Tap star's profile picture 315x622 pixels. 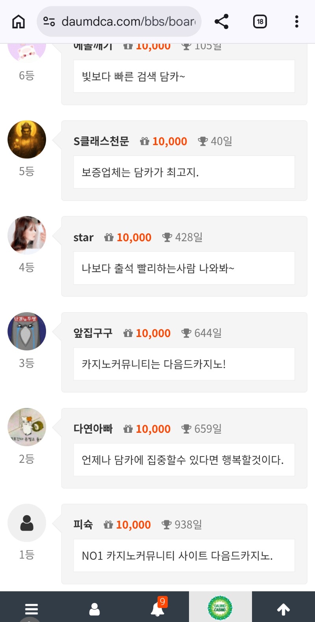(27, 235)
